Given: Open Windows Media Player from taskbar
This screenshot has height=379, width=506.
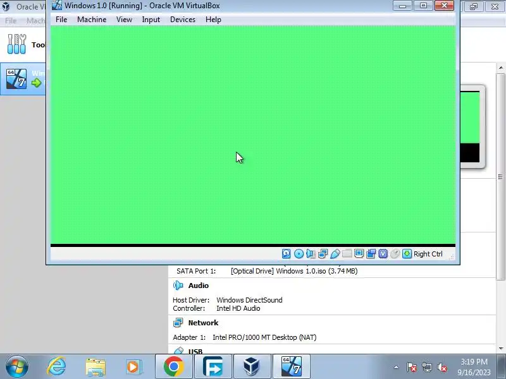Looking at the screenshot, I should (133, 367).
